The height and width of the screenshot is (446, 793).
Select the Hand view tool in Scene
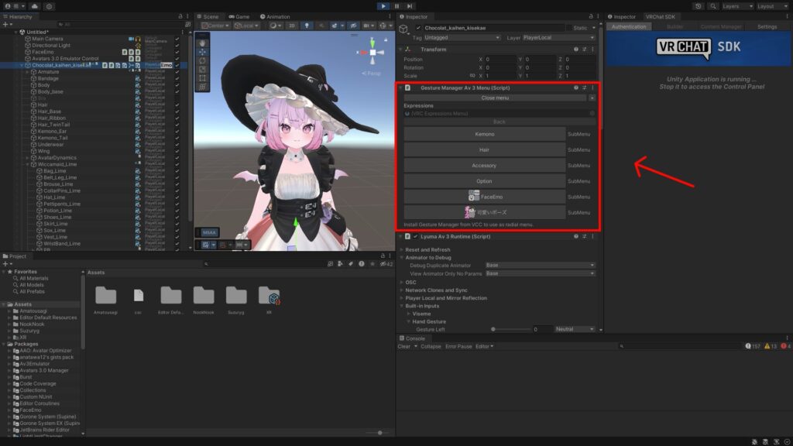202,43
